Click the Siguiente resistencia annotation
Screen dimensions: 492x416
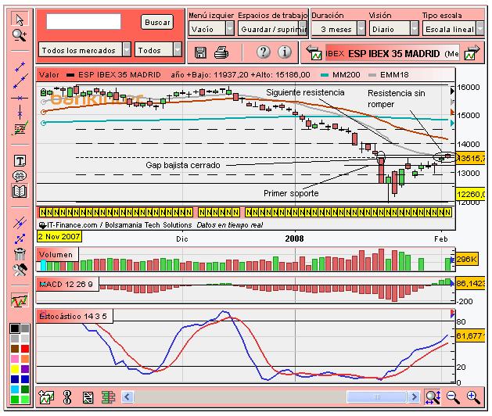[x=305, y=92]
